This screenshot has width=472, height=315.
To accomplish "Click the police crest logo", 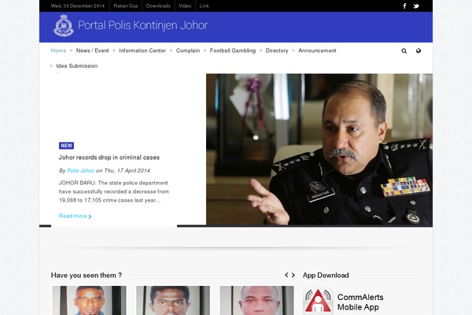I will [x=63, y=26].
